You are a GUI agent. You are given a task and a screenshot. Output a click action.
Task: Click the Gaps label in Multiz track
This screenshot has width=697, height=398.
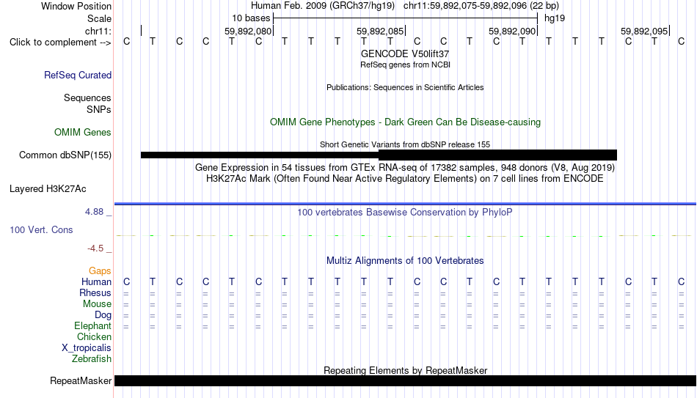pyautogui.click(x=100, y=271)
